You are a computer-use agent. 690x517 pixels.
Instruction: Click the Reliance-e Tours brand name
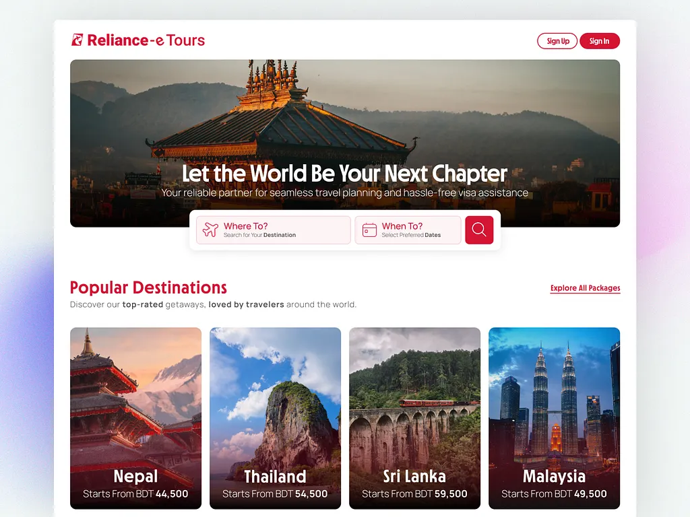coord(146,40)
